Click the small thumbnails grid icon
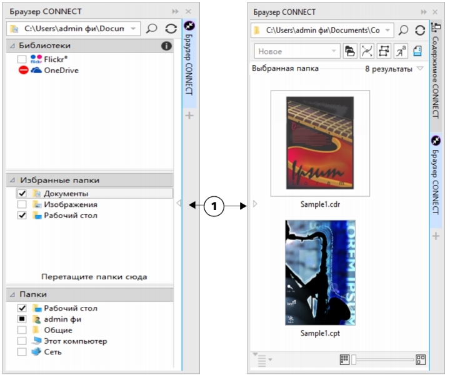Viewport: 450px width, 375px height. point(344,359)
